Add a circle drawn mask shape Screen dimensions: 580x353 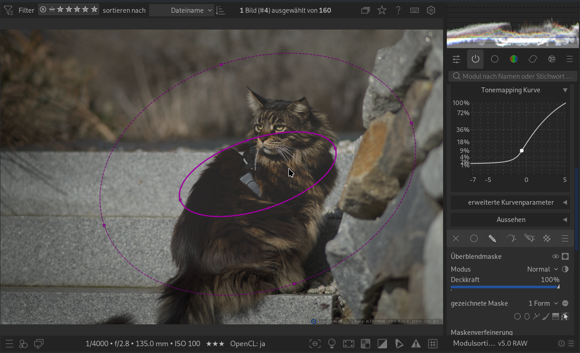pos(517,317)
